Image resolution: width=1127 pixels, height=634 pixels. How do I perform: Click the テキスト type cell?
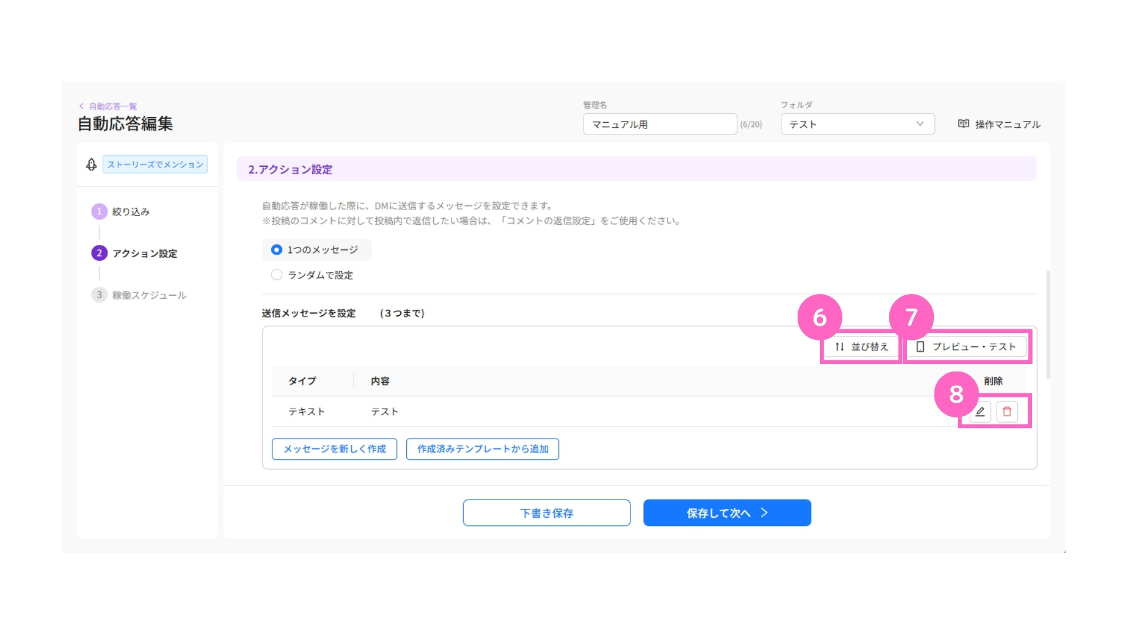pyautogui.click(x=306, y=412)
